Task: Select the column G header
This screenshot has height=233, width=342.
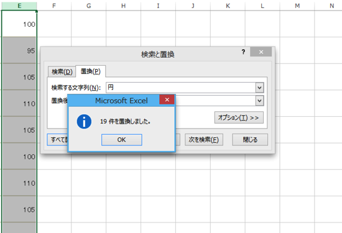Action: click(x=88, y=6)
